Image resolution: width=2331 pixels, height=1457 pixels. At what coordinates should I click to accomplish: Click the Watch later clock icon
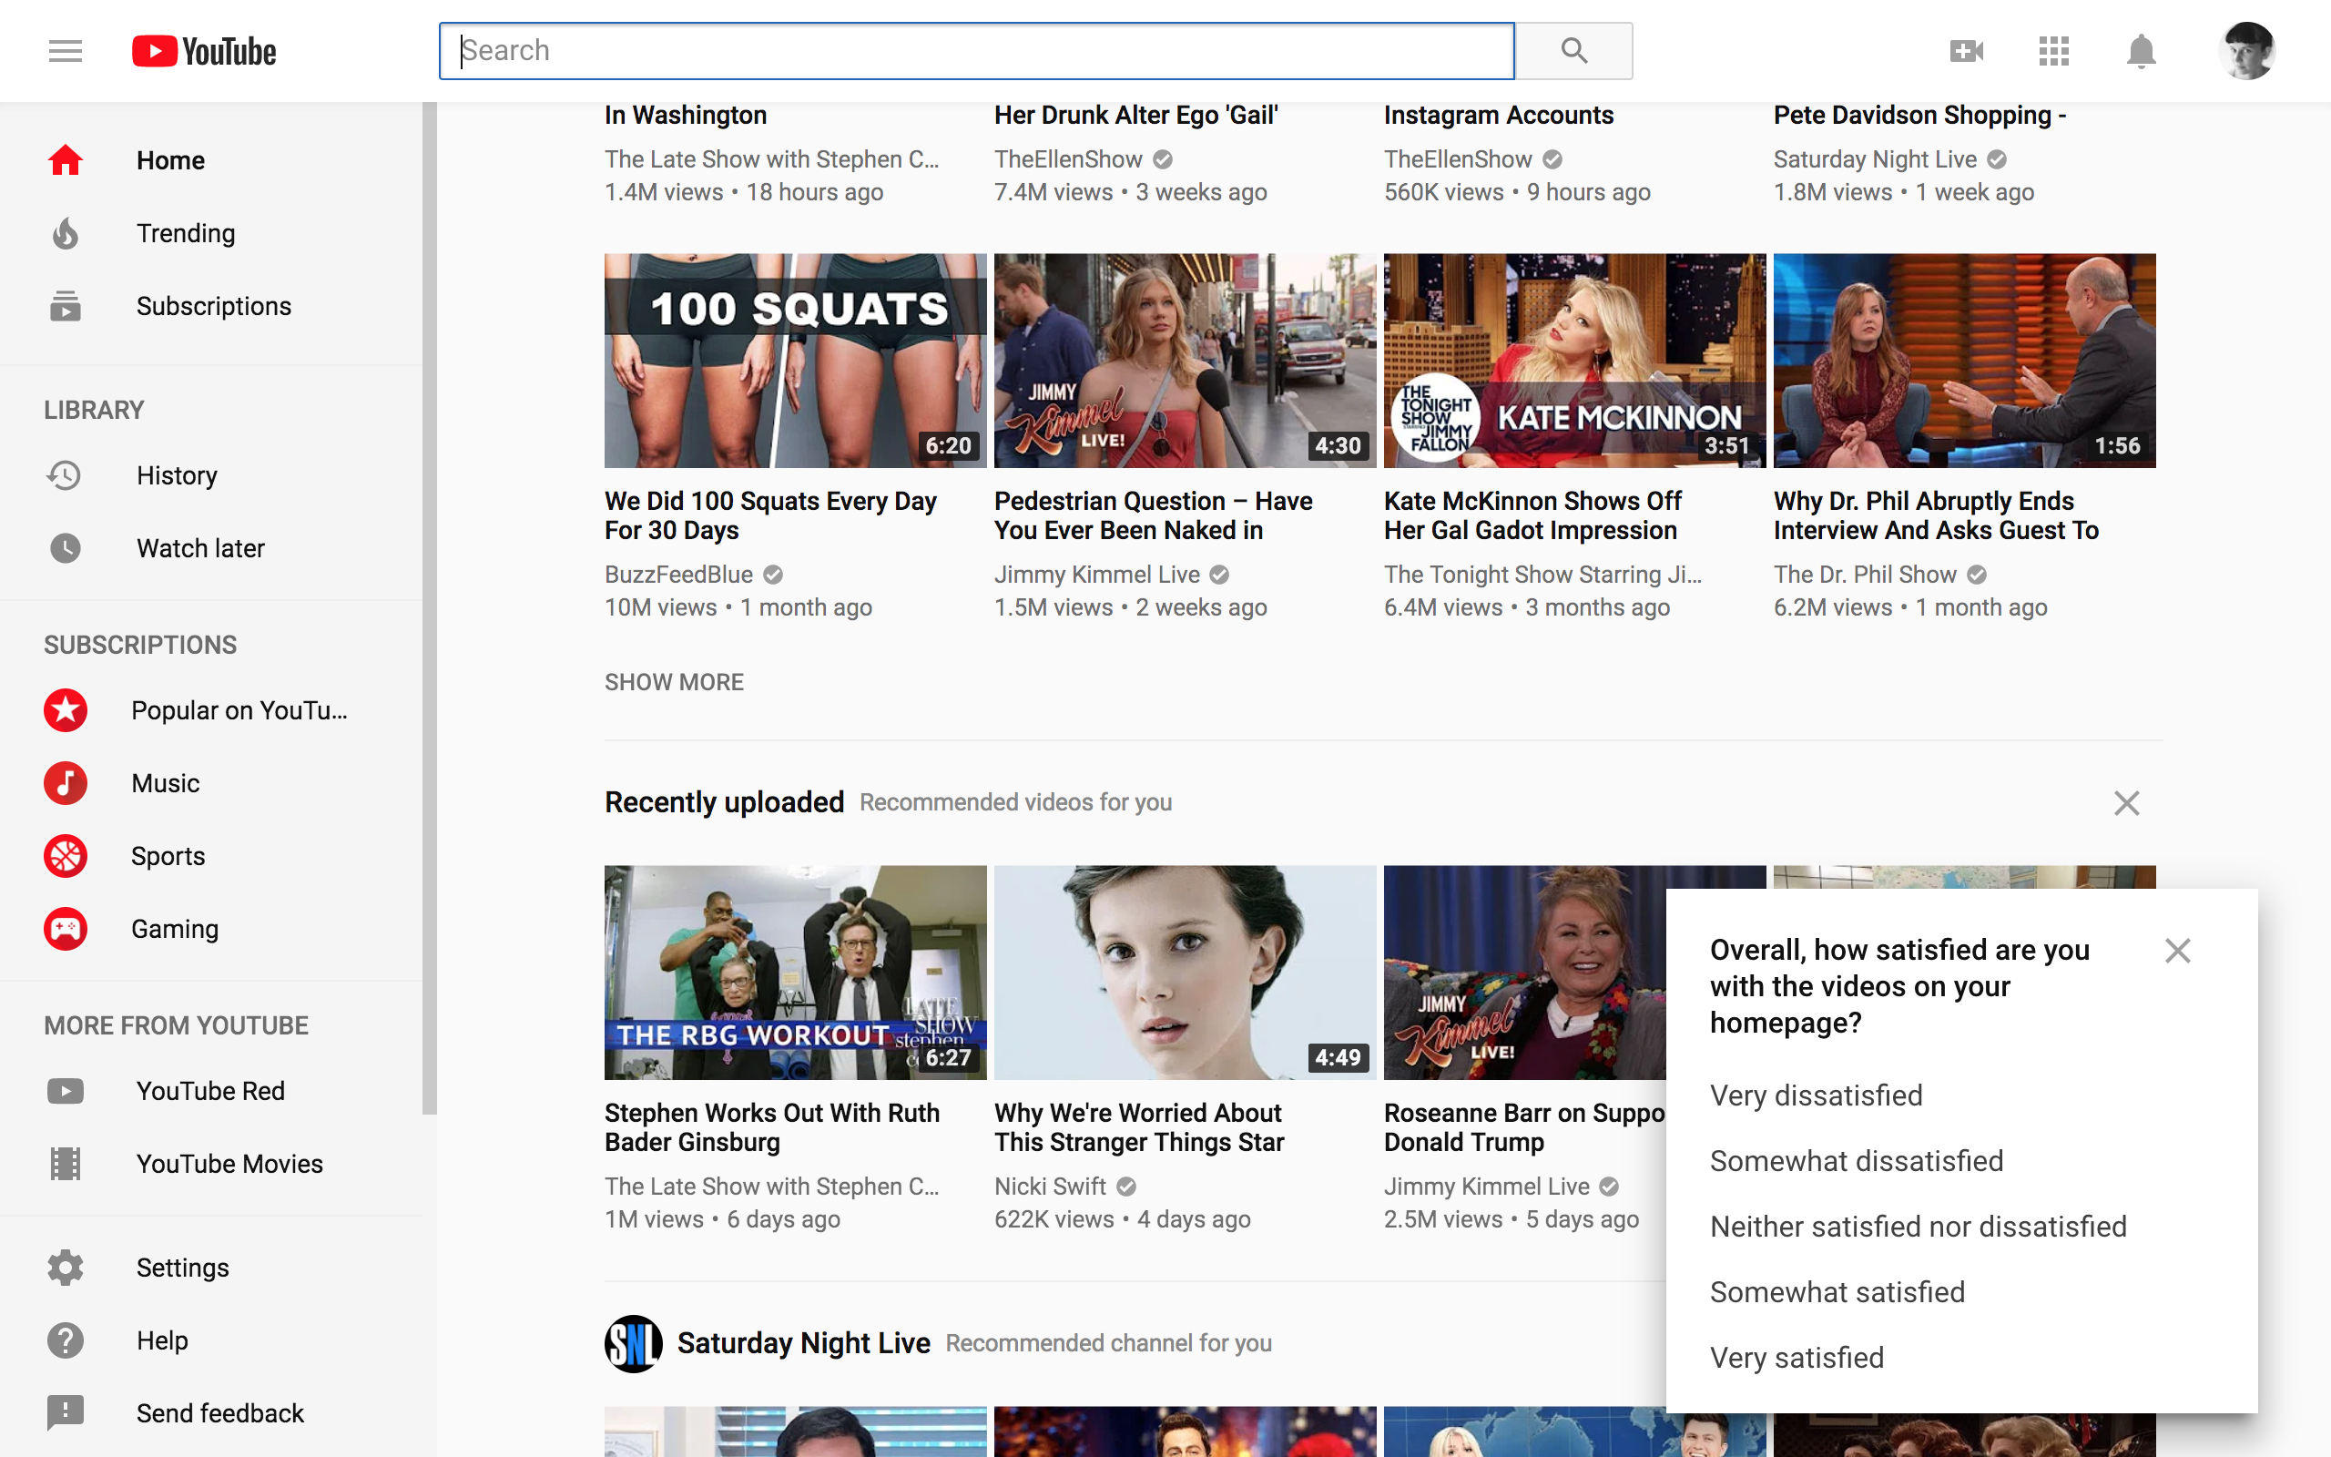tap(66, 548)
